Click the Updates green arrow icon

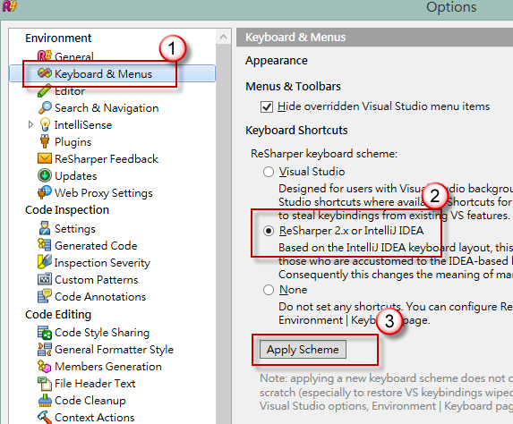(45, 175)
